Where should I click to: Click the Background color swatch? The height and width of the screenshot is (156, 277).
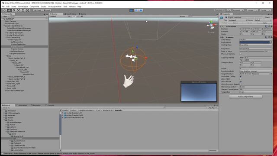[254, 42]
